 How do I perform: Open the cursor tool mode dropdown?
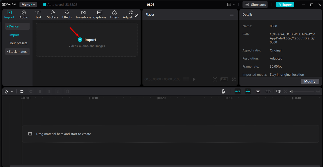coord(12,92)
